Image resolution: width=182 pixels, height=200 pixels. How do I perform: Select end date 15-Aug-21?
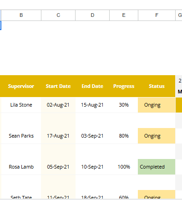pos(92,105)
